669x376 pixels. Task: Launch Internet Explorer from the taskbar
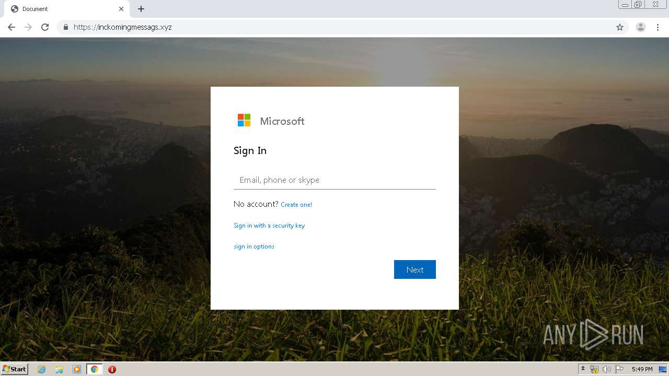pyautogui.click(x=42, y=369)
